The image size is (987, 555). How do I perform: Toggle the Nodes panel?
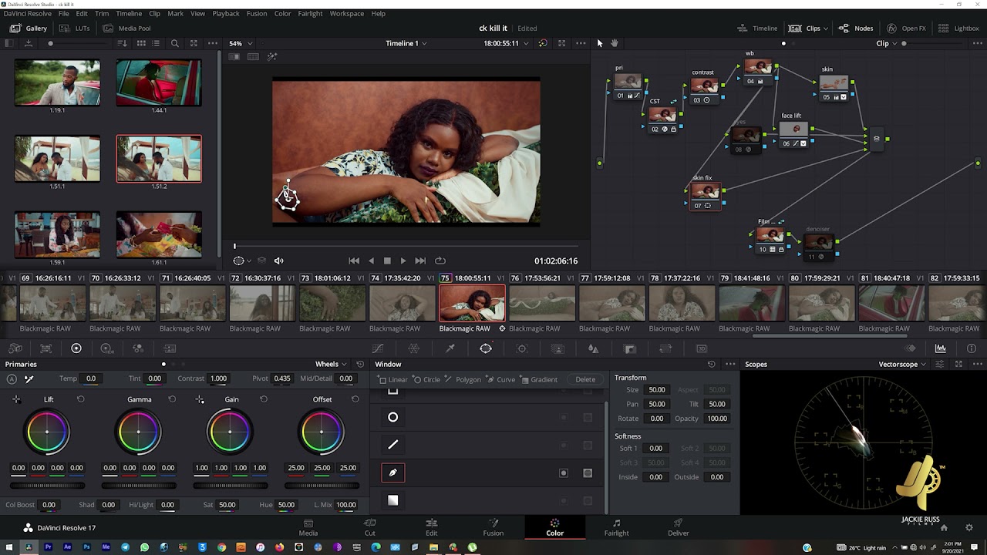[856, 29]
